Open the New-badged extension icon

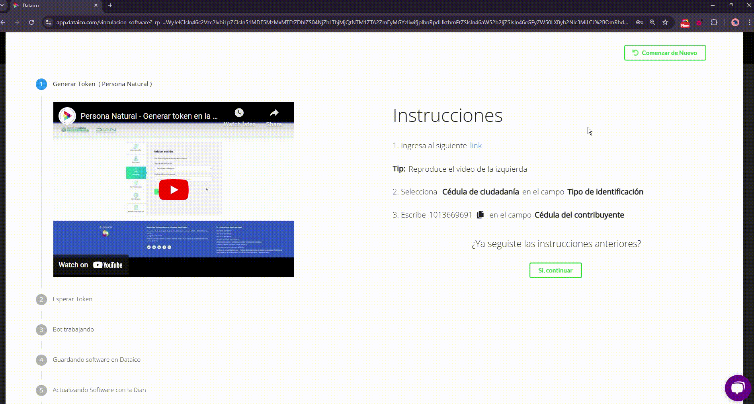pyautogui.click(x=685, y=23)
